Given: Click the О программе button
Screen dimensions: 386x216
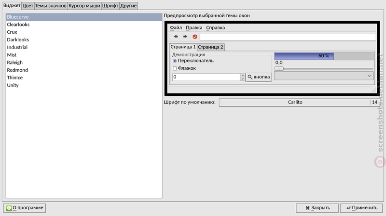Looking at the screenshot, I should click(x=25, y=208).
